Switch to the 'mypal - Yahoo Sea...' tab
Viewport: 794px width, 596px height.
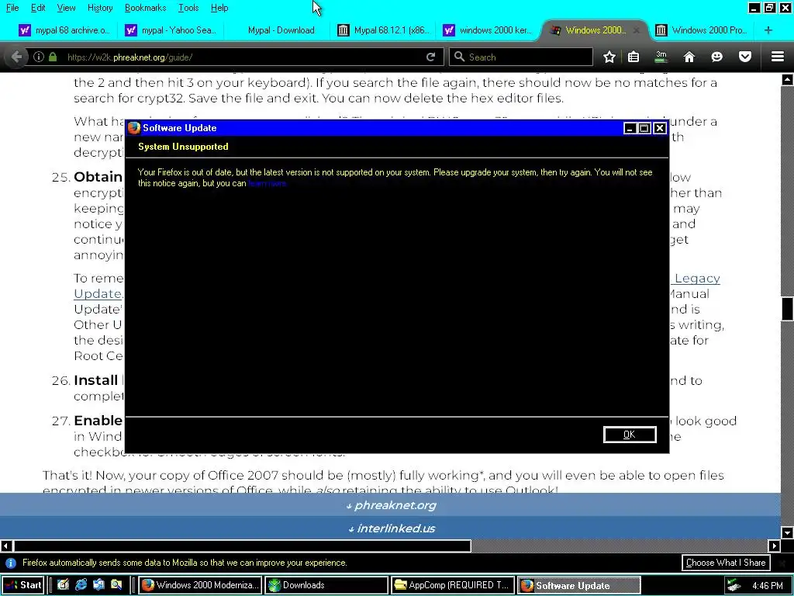tap(171, 30)
